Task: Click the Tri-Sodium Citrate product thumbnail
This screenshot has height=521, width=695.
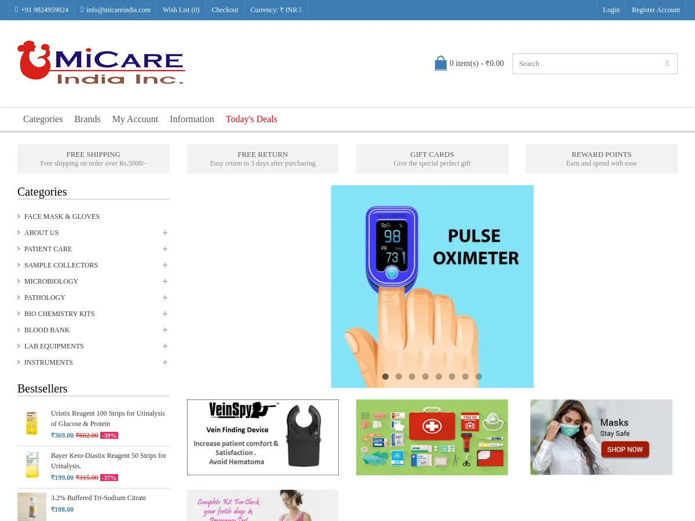Action: [x=32, y=507]
